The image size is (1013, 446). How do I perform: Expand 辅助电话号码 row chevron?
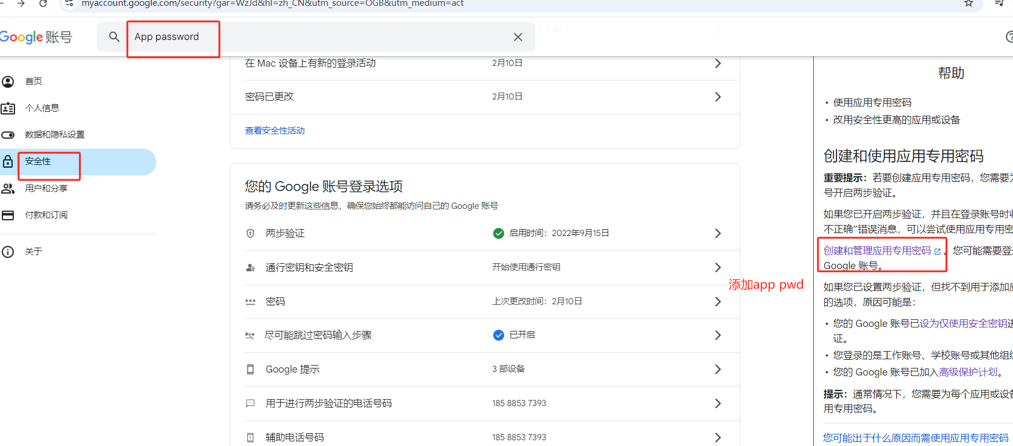click(x=718, y=437)
